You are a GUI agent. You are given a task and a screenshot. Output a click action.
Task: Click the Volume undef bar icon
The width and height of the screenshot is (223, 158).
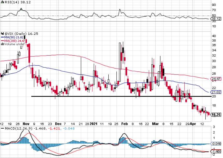2,44
